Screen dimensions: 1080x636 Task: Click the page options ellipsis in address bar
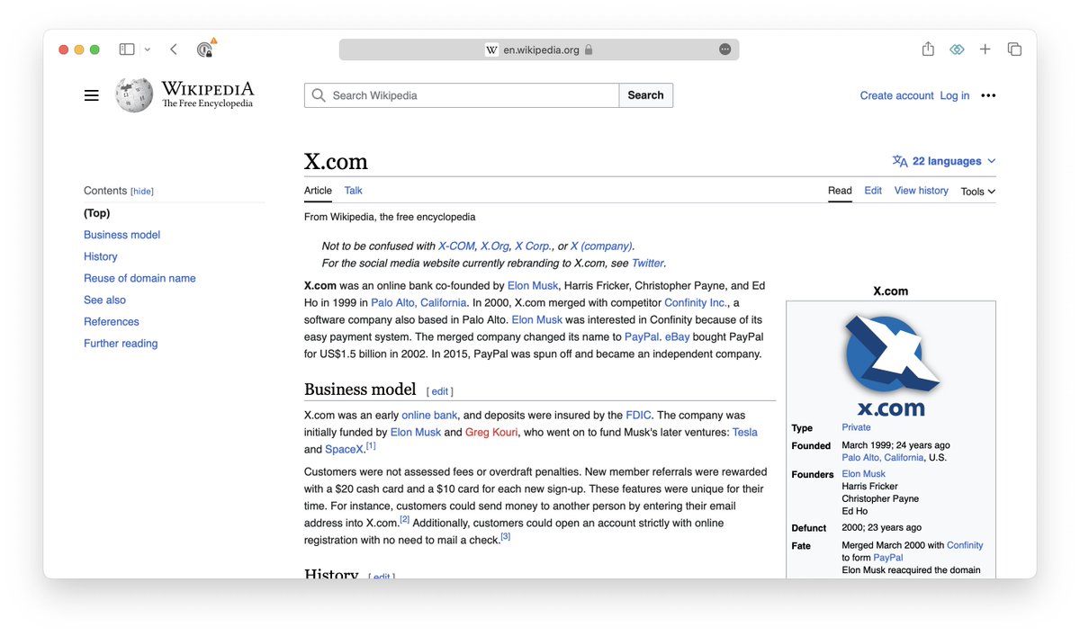coord(725,49)
